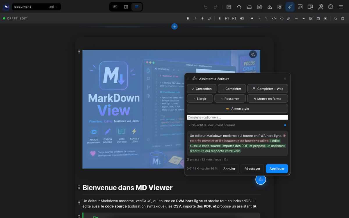The height and width of the screenshot is (218, 349).
Task: Switch to Markdown source view mode
Action: 115,7
